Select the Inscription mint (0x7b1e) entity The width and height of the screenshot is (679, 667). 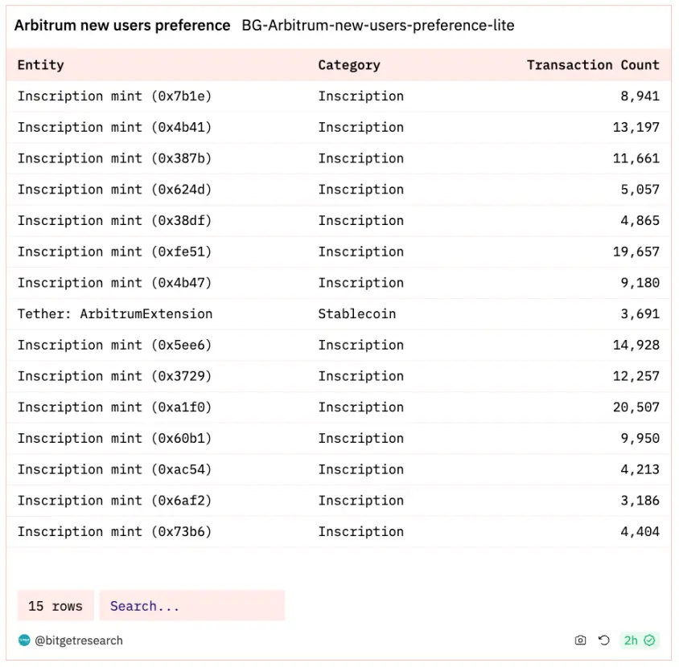click(x=115, y=96)
